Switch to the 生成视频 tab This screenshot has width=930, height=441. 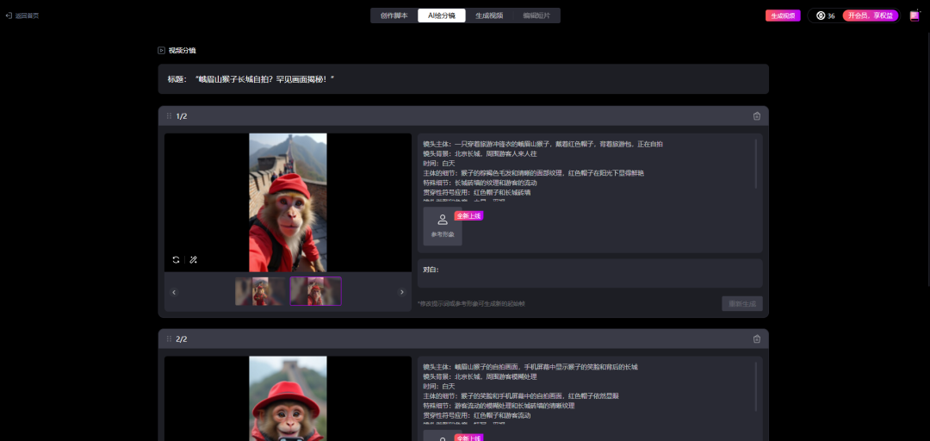pos(489,16)
